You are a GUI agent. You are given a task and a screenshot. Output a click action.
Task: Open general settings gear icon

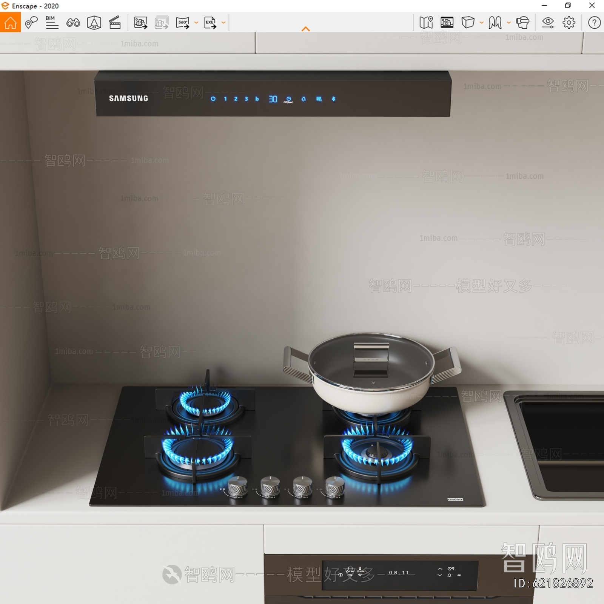tap(569, 23)
